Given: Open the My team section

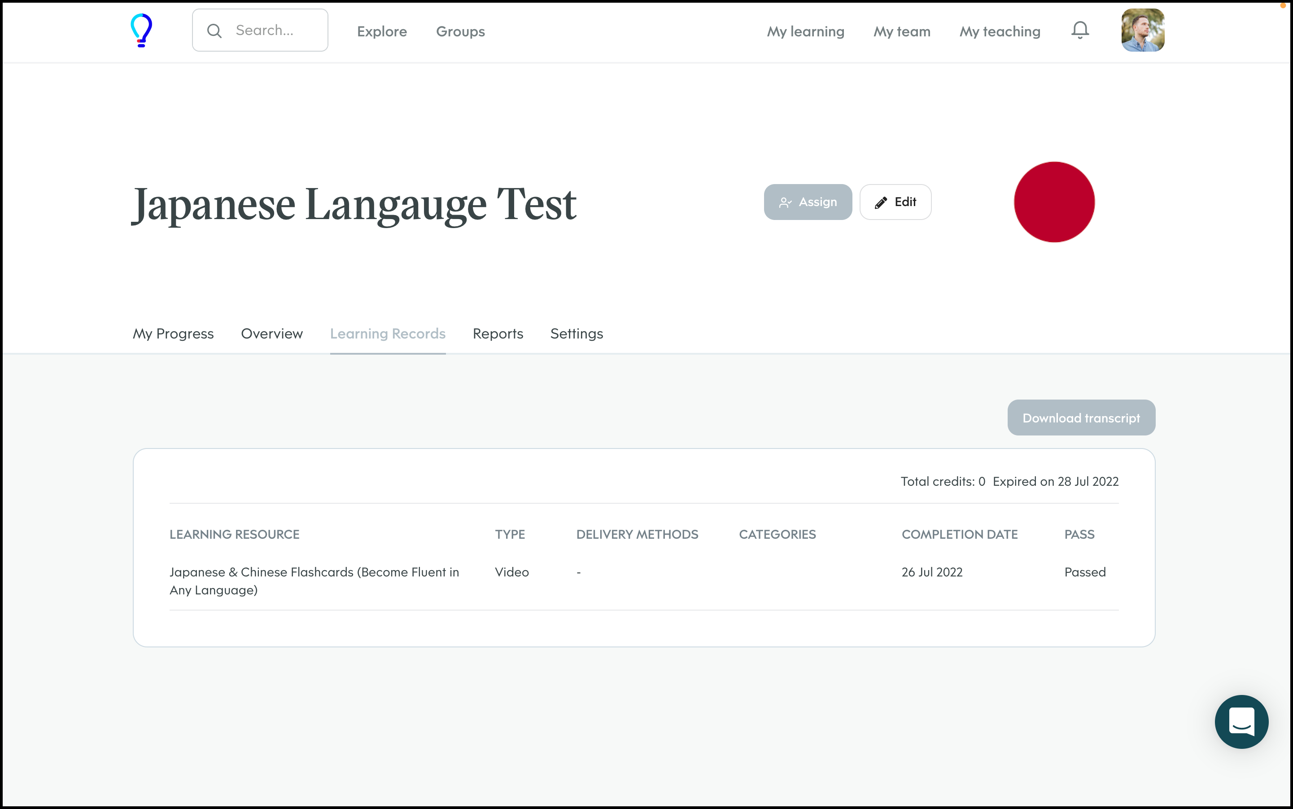Looking at the screenshot, I should pyautogui.click(x=901, y=31).
